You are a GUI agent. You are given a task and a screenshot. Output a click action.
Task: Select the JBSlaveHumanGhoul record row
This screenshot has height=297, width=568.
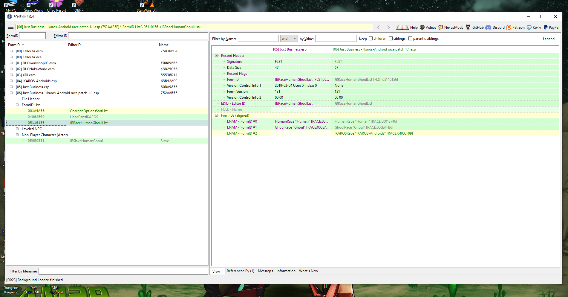click(107, 141)
